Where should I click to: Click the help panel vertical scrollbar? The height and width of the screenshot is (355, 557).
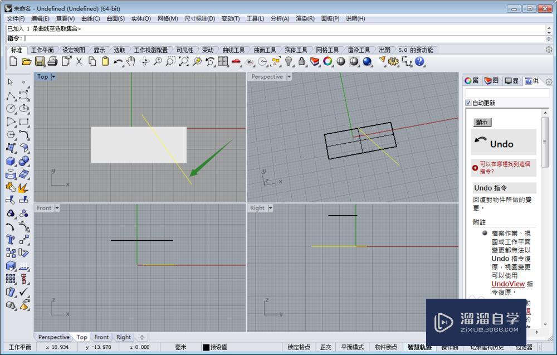545,142
